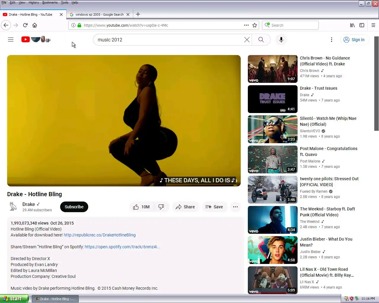
Task: Open a new browser tab
Action: [x=138, y=14]
